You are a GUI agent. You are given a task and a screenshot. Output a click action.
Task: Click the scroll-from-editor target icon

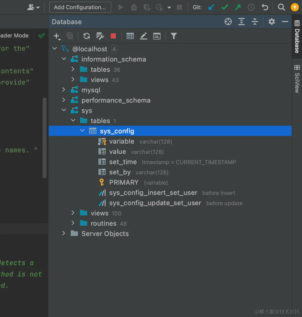pyautogui.click(x=228, y=22)
